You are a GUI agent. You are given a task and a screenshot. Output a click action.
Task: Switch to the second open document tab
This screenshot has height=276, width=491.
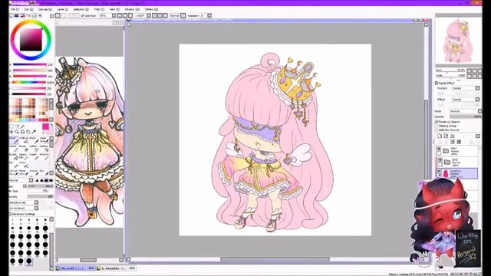point(116,268)
